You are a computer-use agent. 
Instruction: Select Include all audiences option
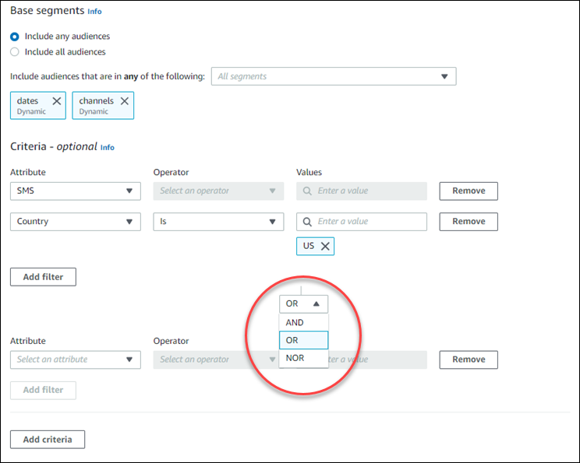click(x=15, y=52)
